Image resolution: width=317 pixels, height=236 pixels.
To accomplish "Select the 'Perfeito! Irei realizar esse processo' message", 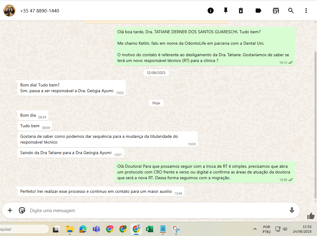I will point(101,192).
